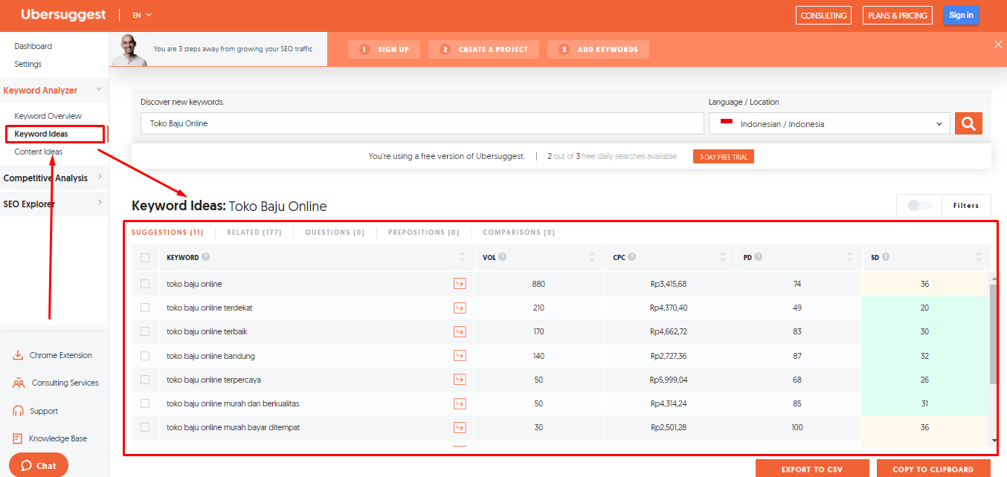
Task: Sort by the CPC column arrows
Action: [x=722, y=257]
